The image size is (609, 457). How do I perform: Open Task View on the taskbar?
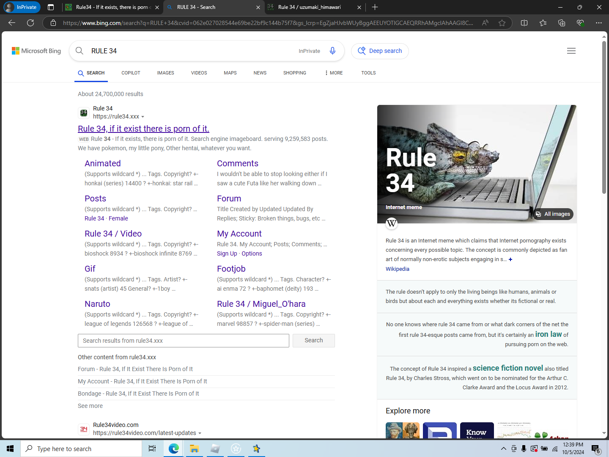[x=152, y=449]
